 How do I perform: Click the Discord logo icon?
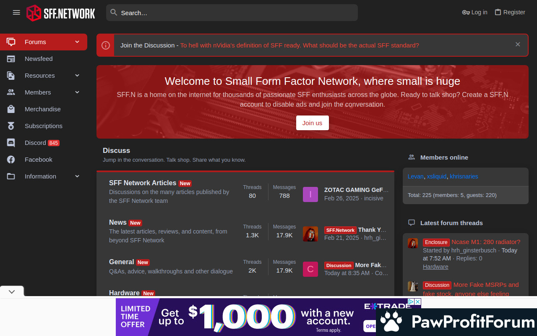[11, 143]
